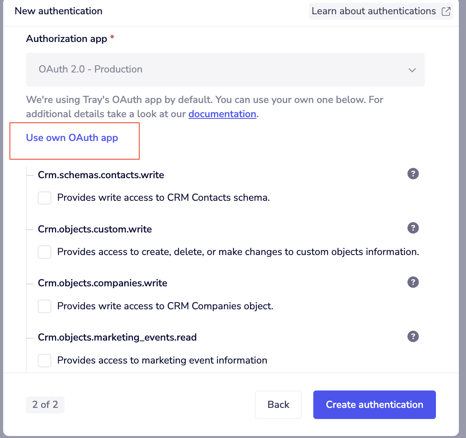Open help for Crm.objects.marketing_events.read scope
466x438 pixels.
(413, 337)
